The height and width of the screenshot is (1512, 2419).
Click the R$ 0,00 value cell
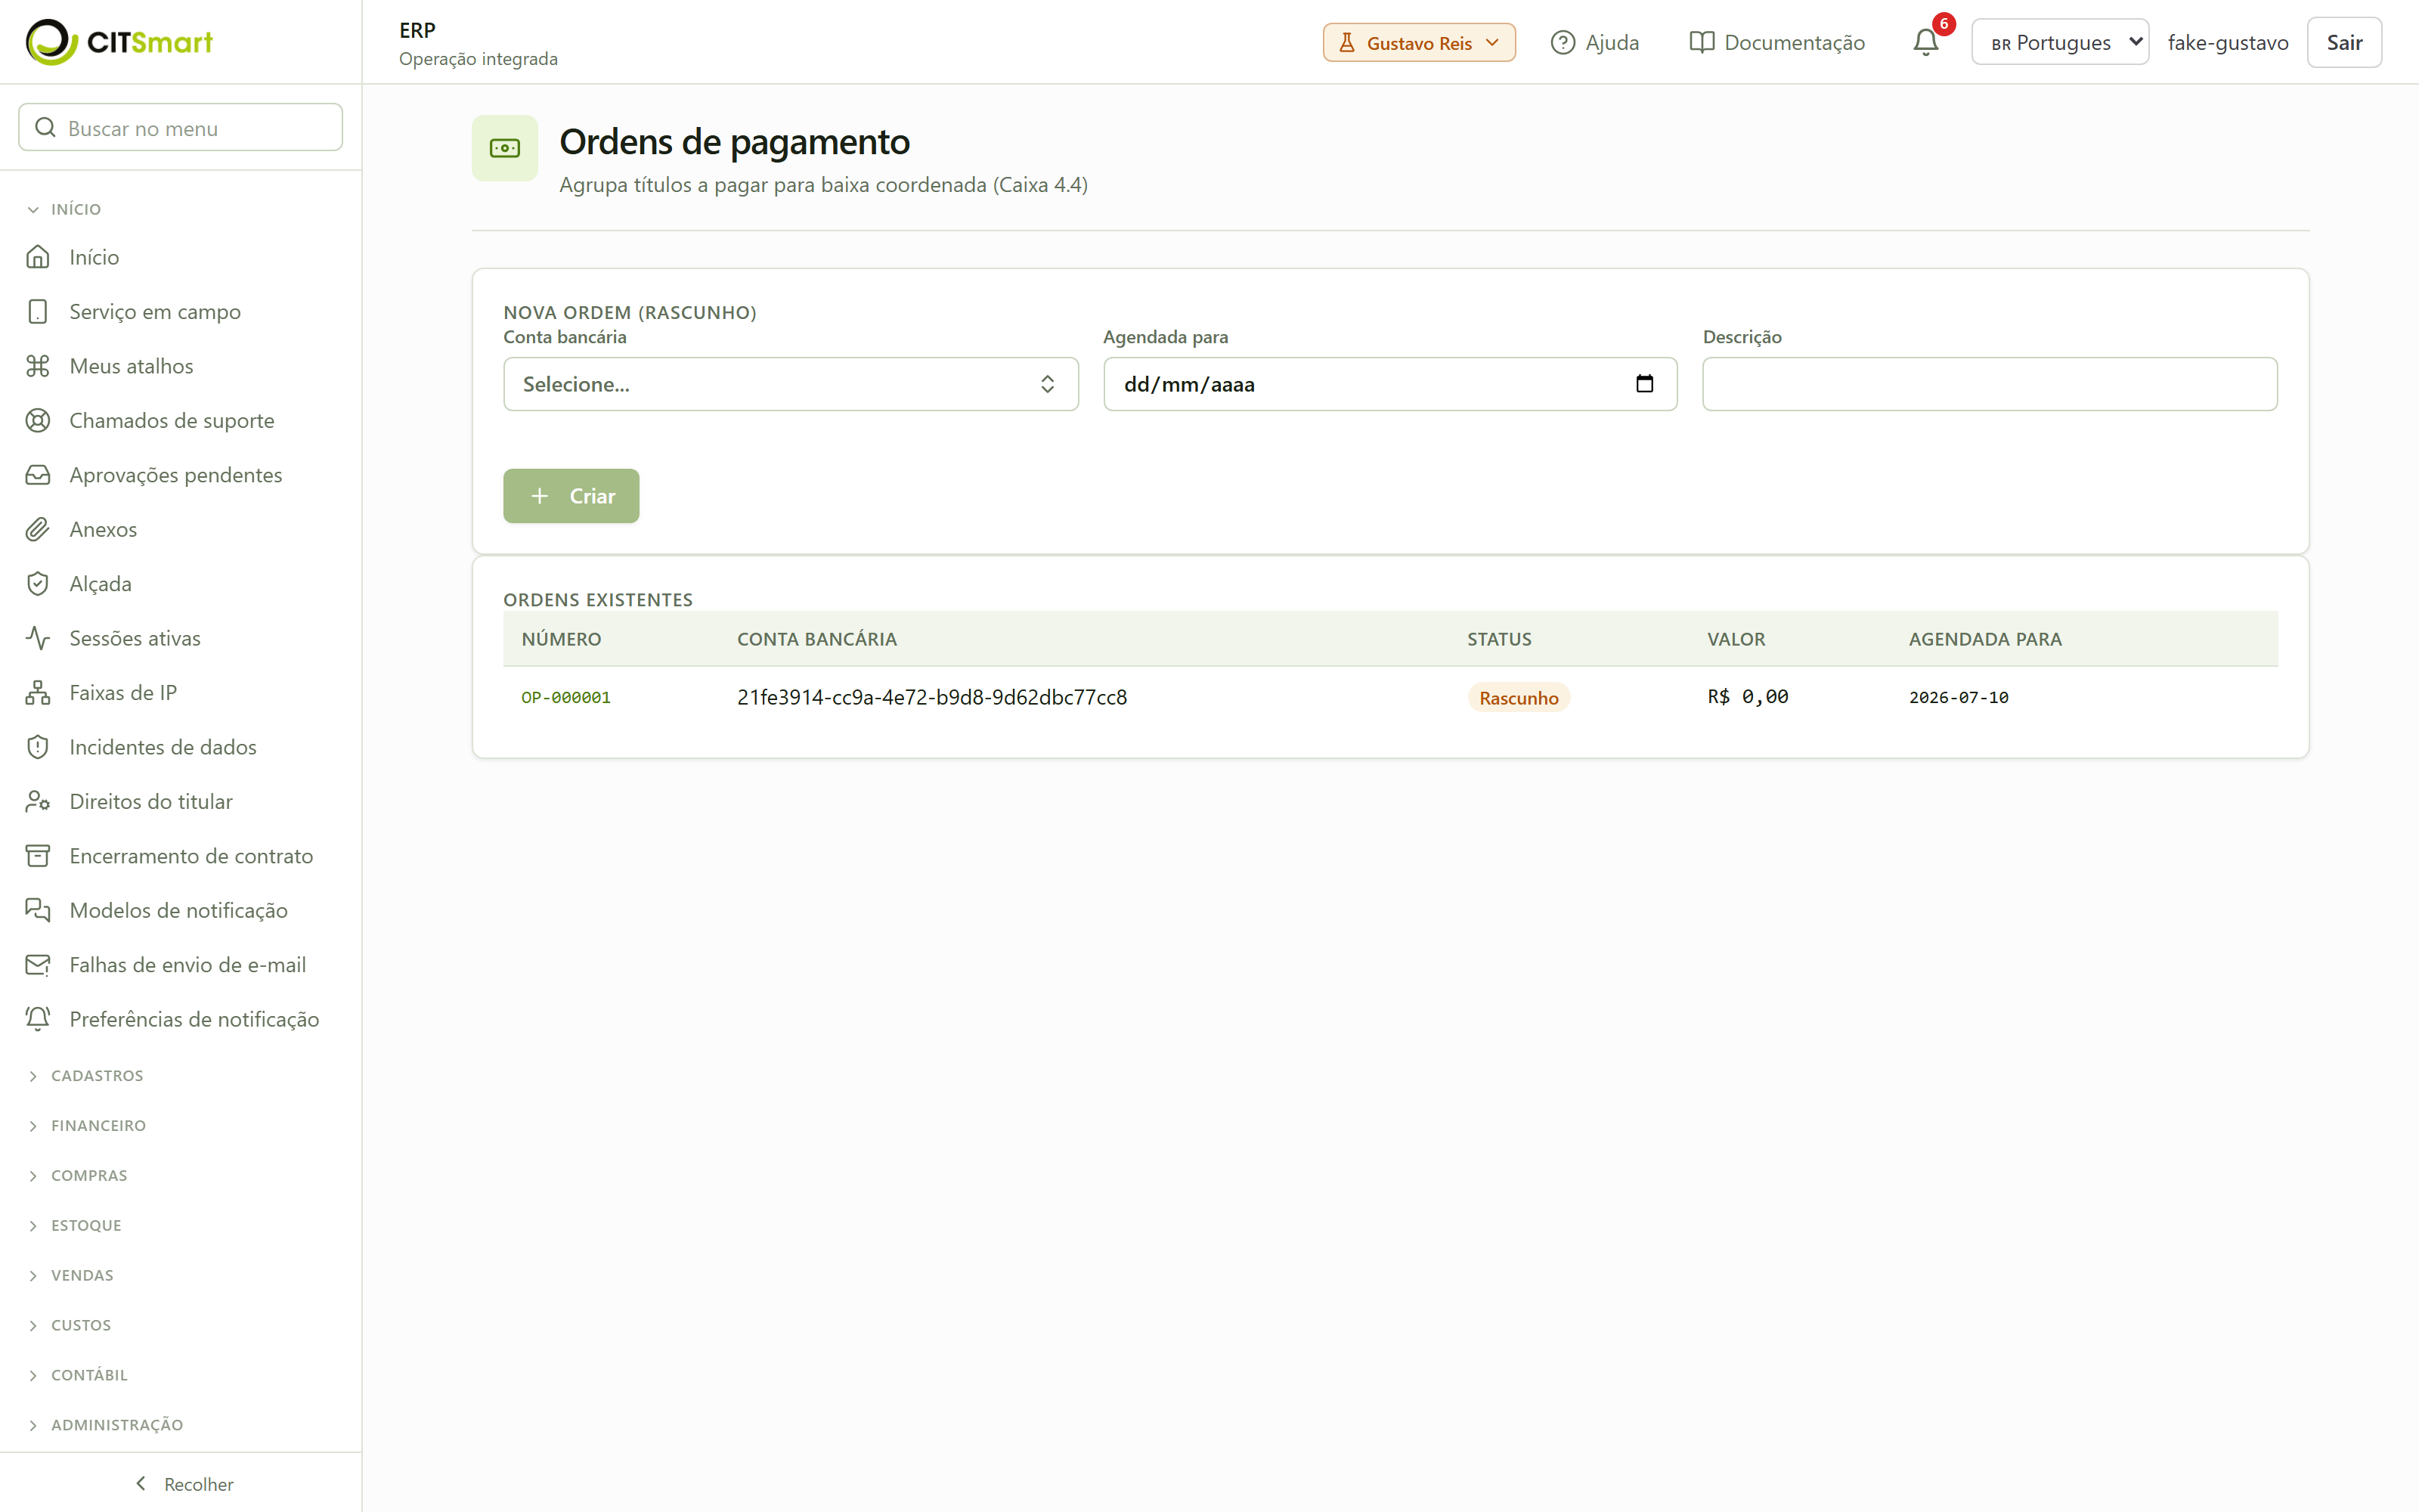point(1747,697)
